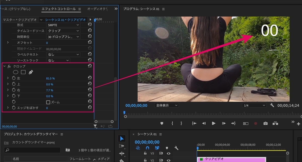Open timeline display settings wrench
Screen dimensions: 302x162
tap(176, 148)
